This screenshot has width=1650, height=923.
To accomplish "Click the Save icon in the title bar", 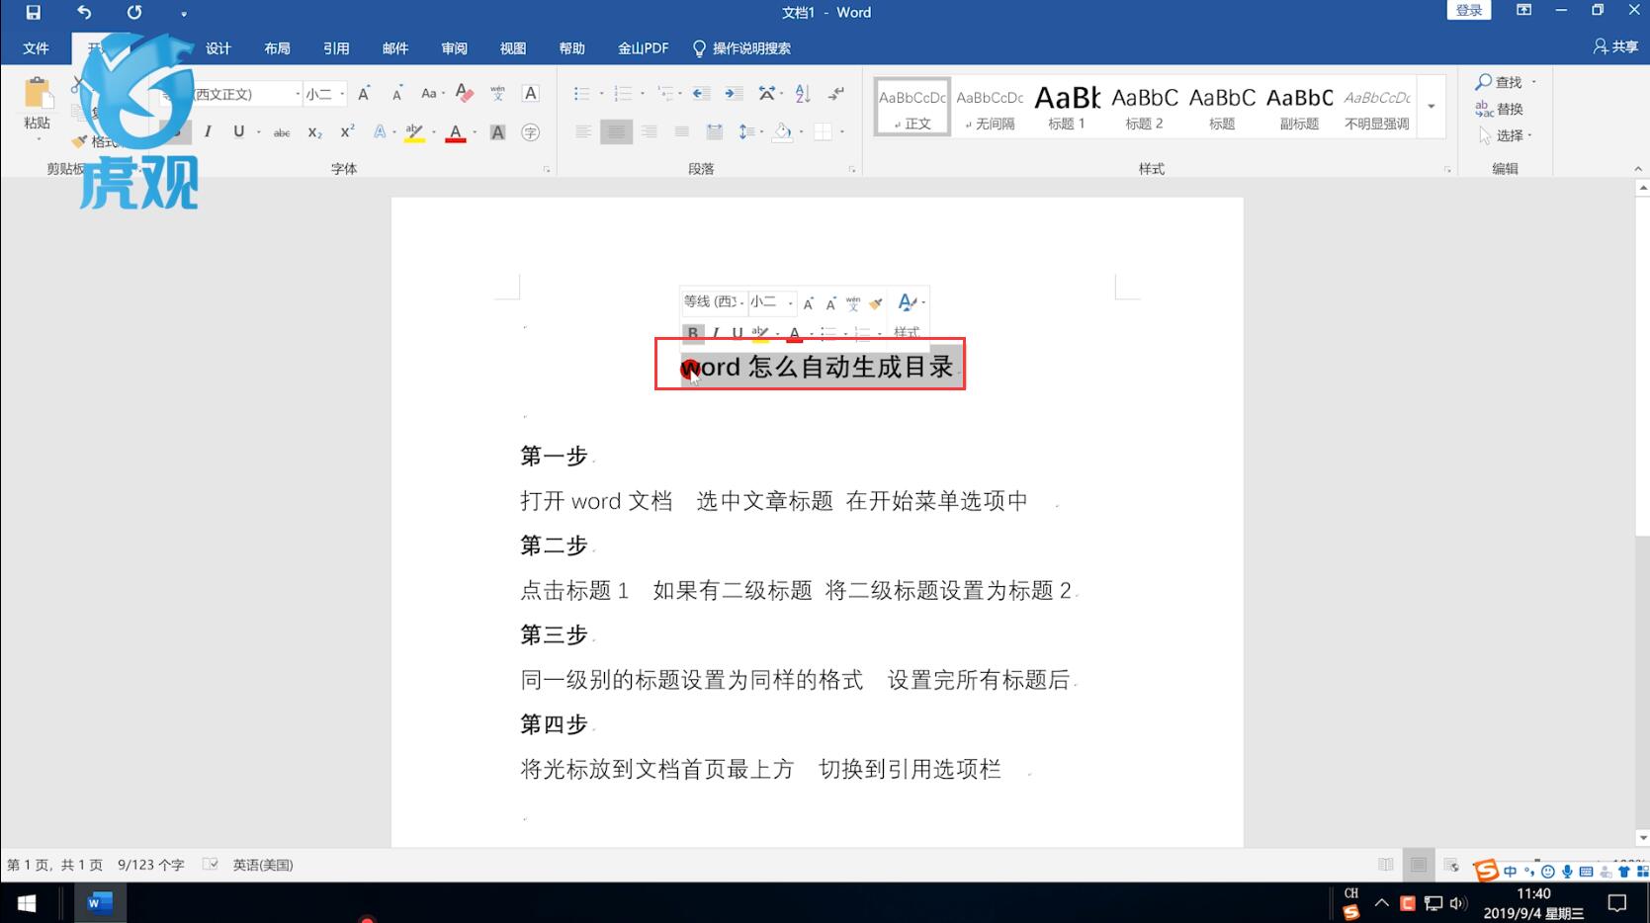I will tap(33, 13).
